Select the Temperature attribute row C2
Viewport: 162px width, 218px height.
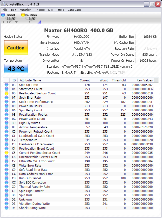[79, 140]
